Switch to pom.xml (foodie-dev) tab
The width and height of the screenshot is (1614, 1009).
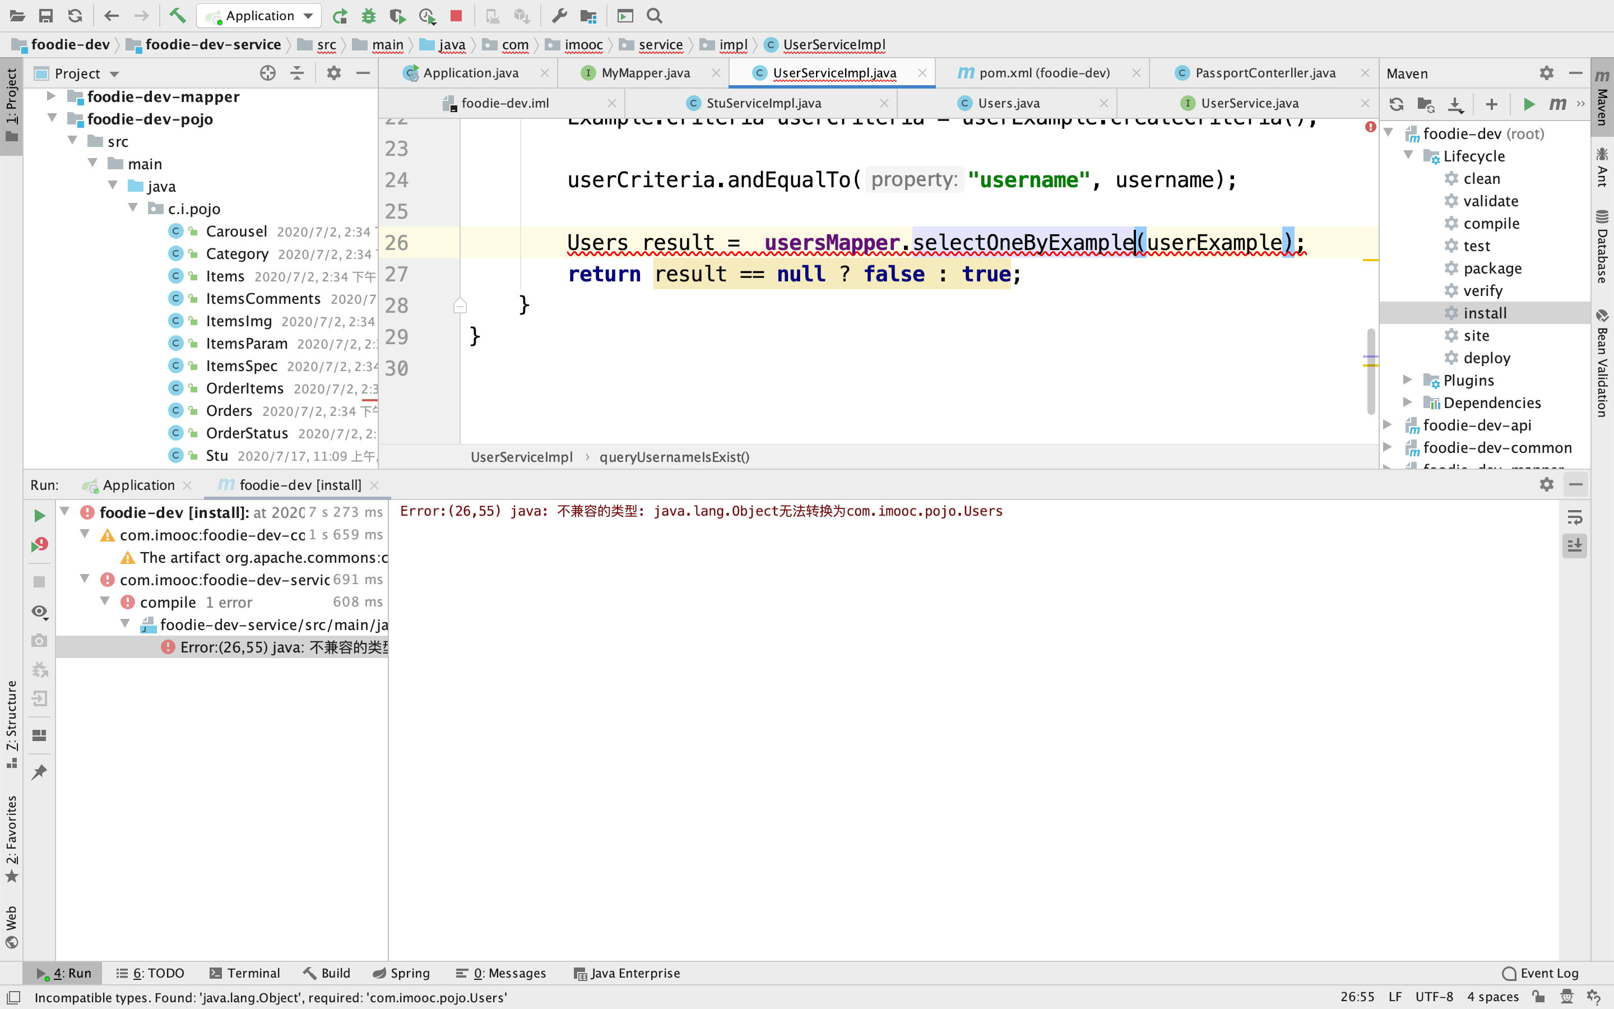tap(1043, 73)
